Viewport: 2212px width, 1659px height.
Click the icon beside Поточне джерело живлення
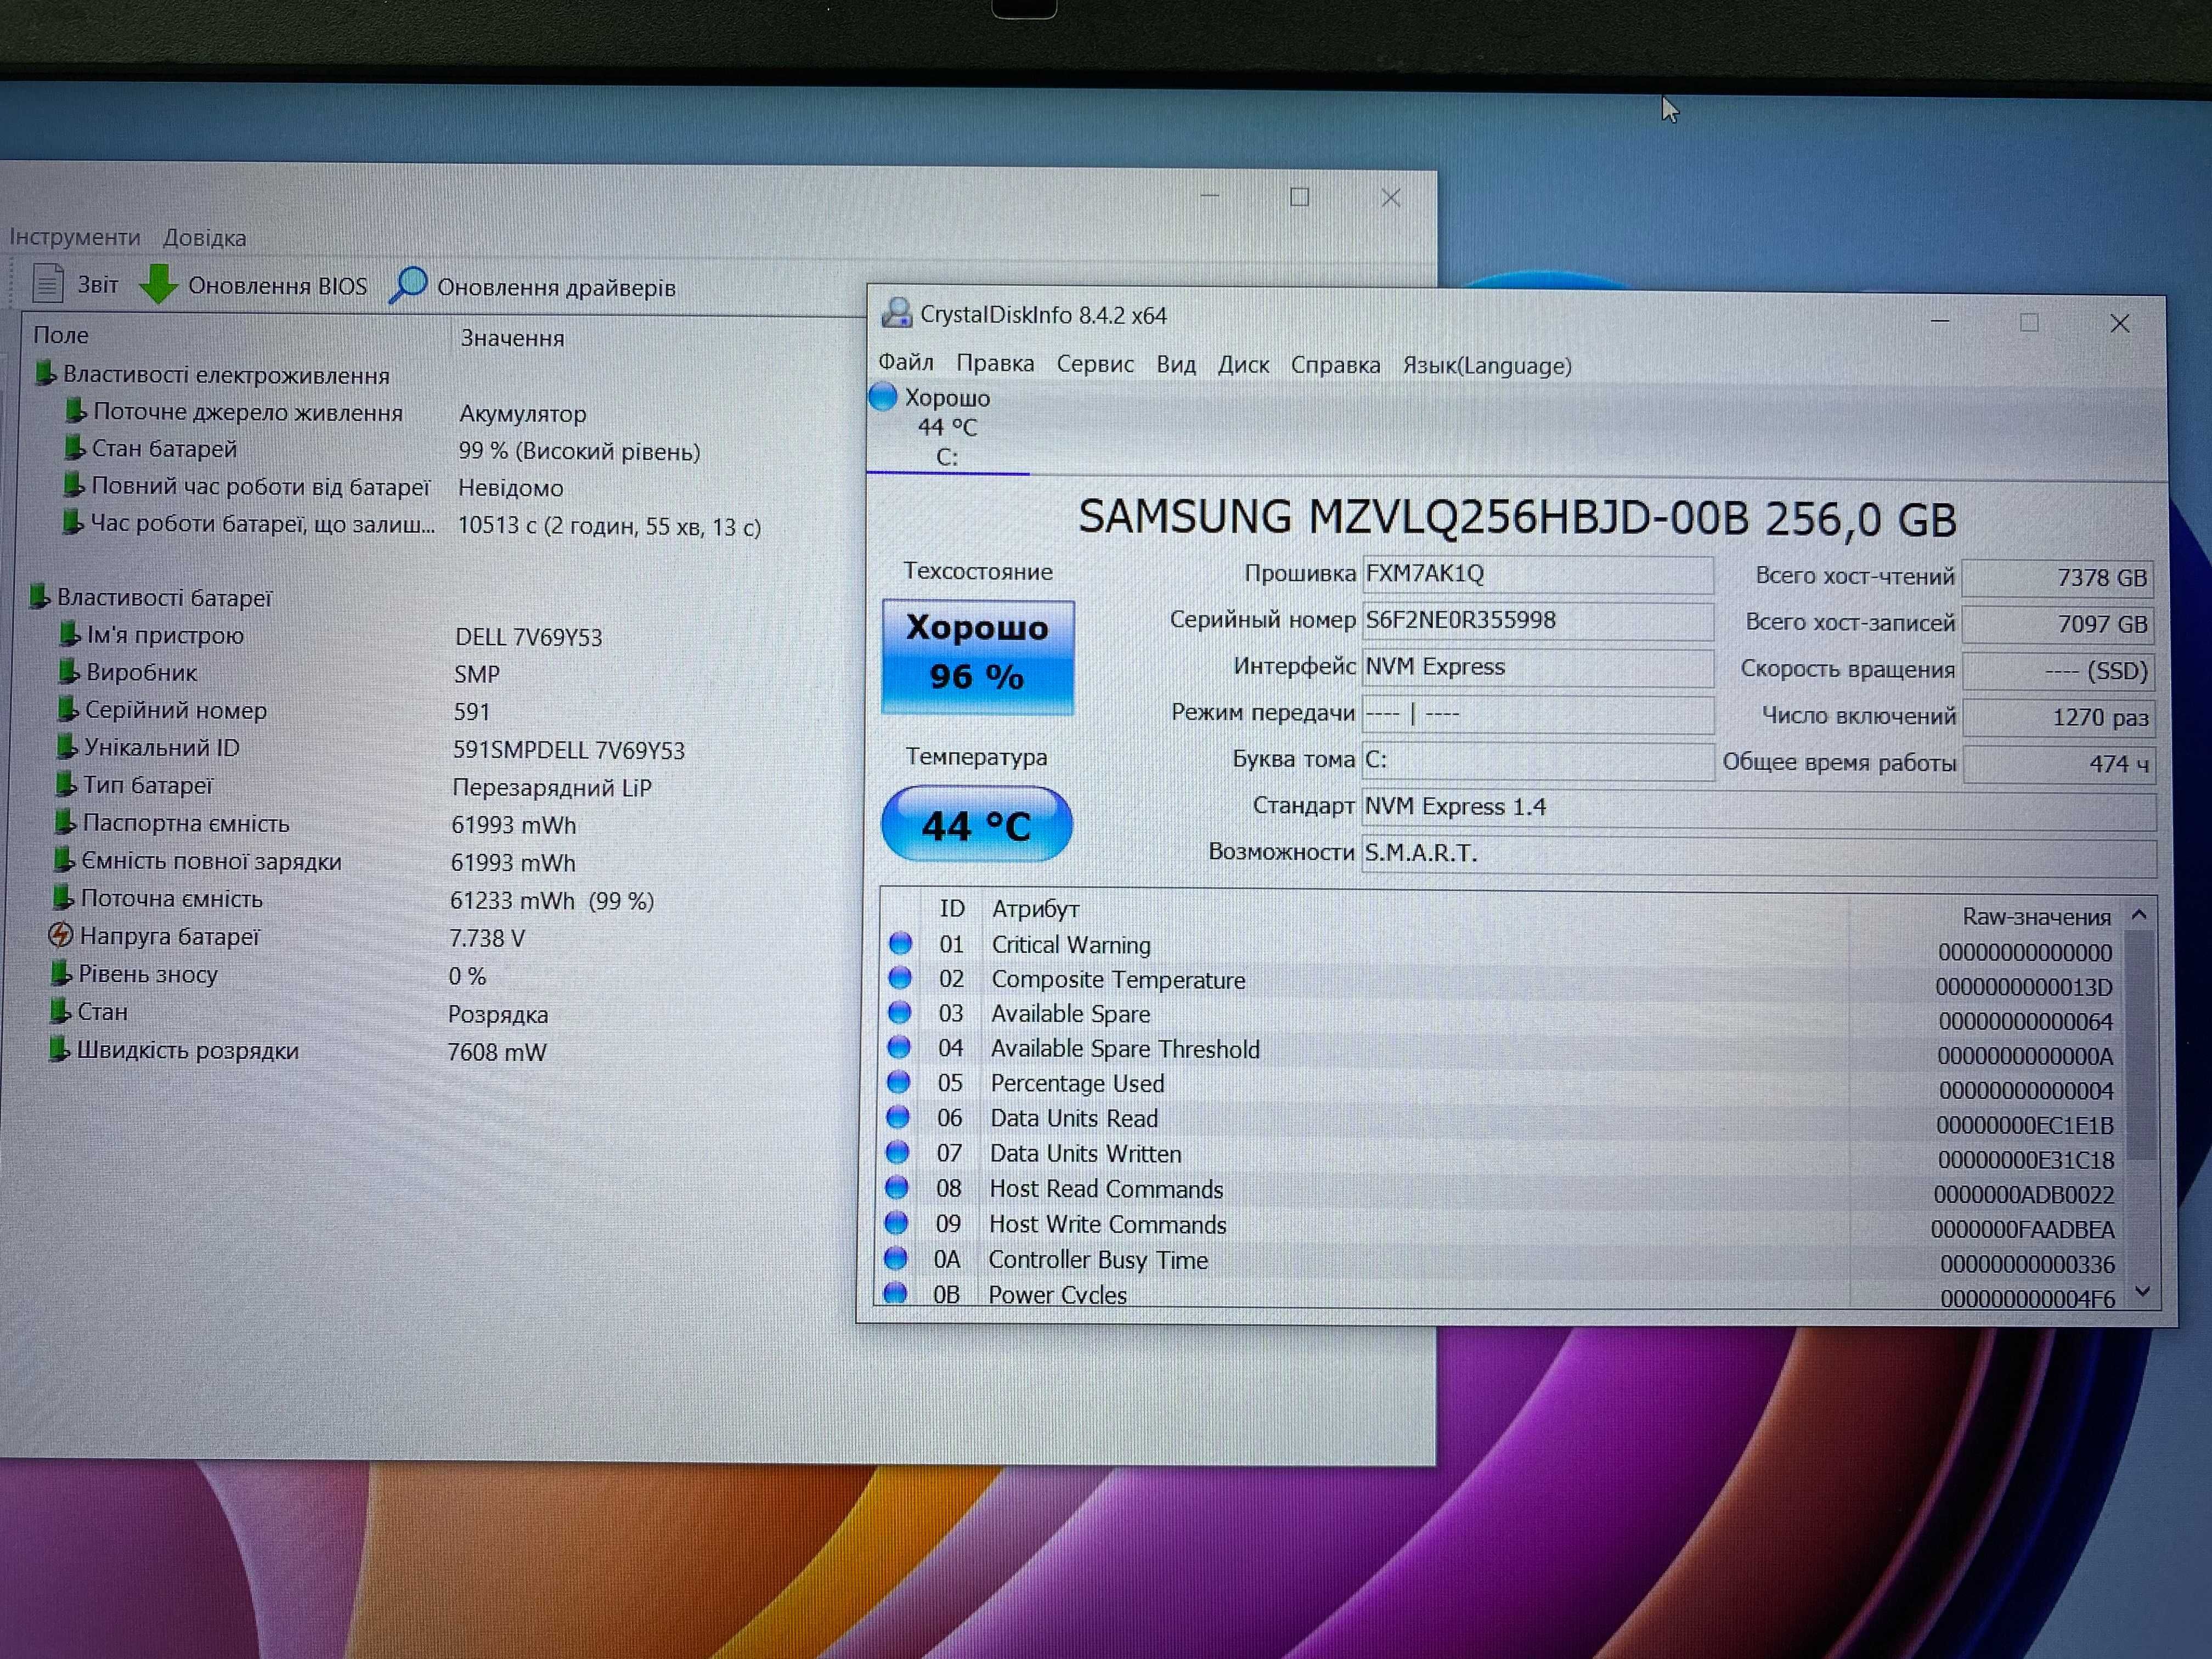click(75, 410)
